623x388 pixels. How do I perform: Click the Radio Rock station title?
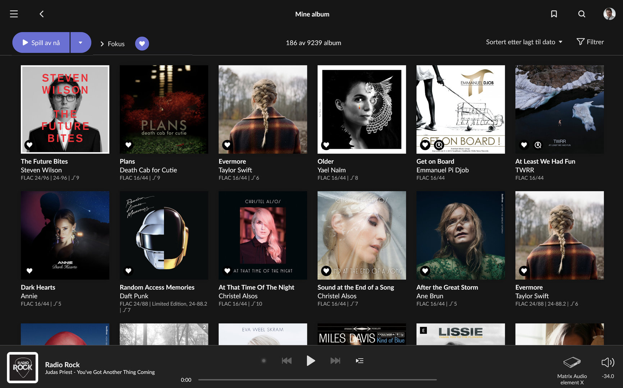click(x=63, y=365)
